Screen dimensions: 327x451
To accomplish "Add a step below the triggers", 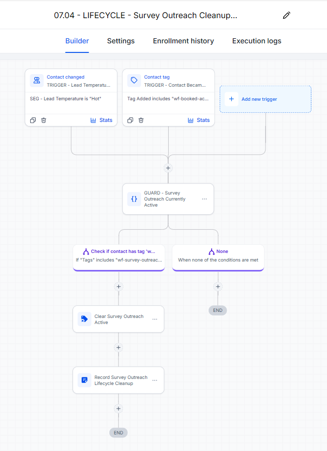I will (x=168, y=168).
